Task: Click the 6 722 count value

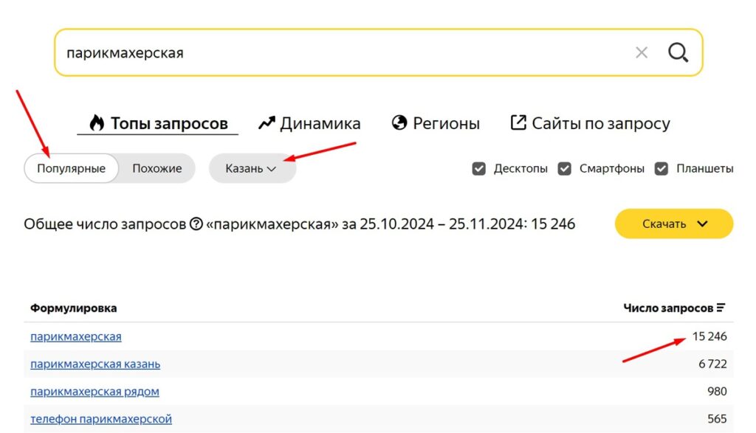Action: [712, 364]
